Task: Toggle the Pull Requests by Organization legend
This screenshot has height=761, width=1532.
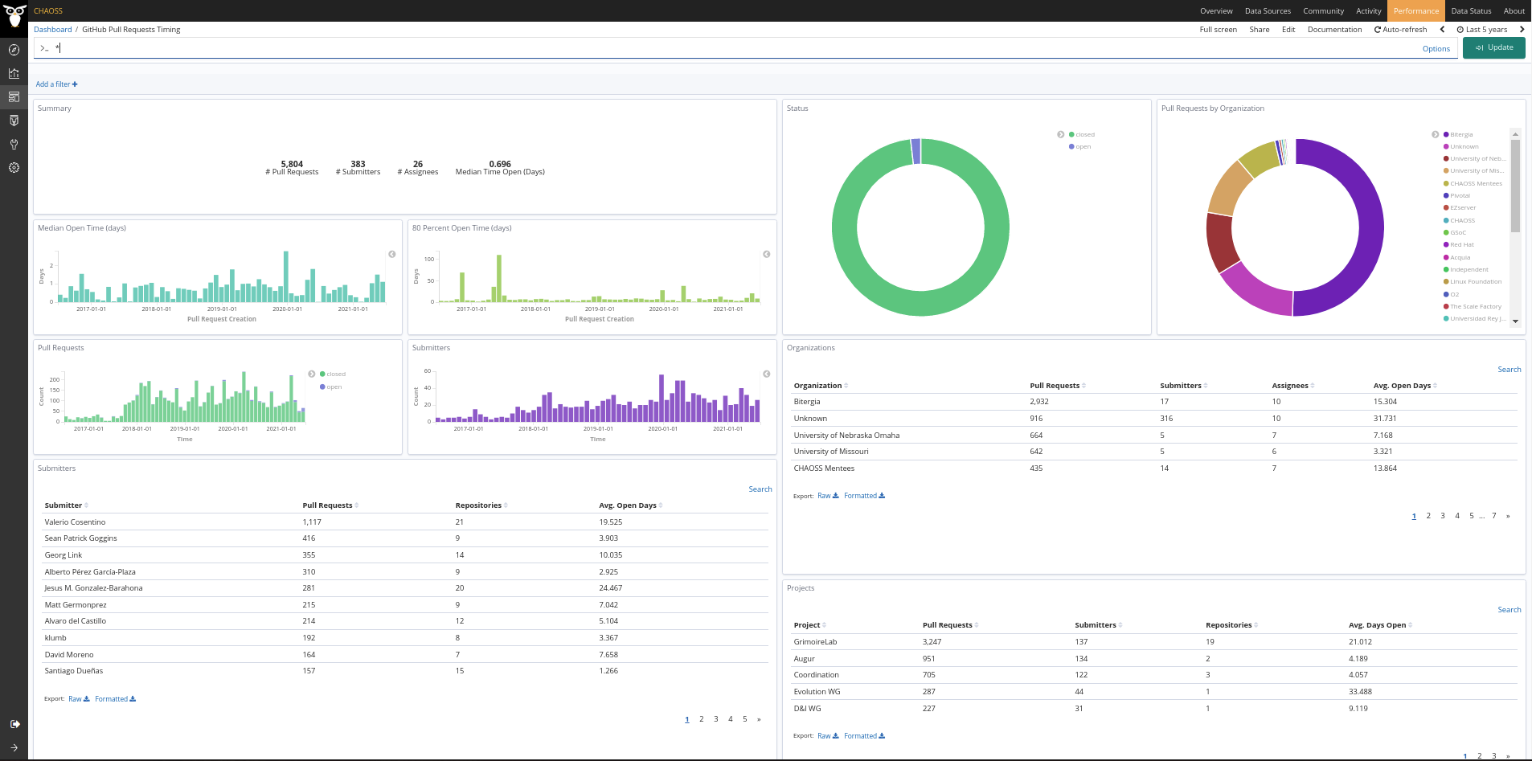Action: pyautogui.click(x=1435, y=135)
